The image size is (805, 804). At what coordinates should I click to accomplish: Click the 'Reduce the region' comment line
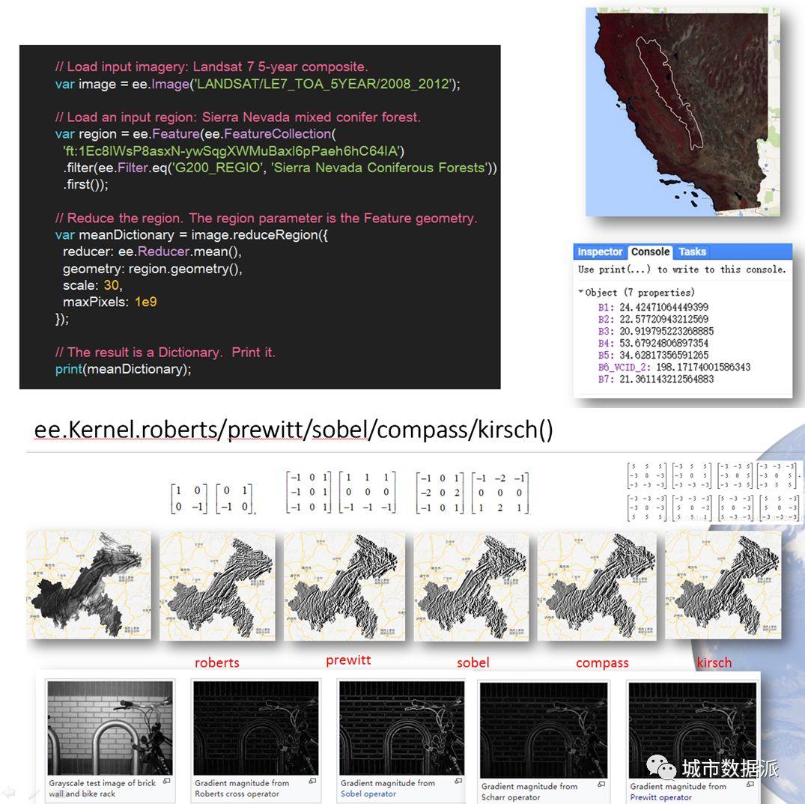tap(266, 218)
